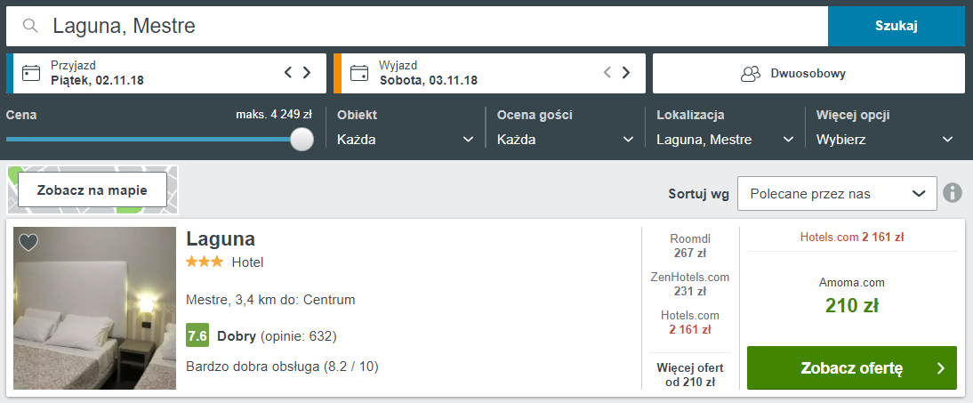Screen dimensions: 973x403
Task: Click the Szukaj search button
Action: (x=896, y=26)
